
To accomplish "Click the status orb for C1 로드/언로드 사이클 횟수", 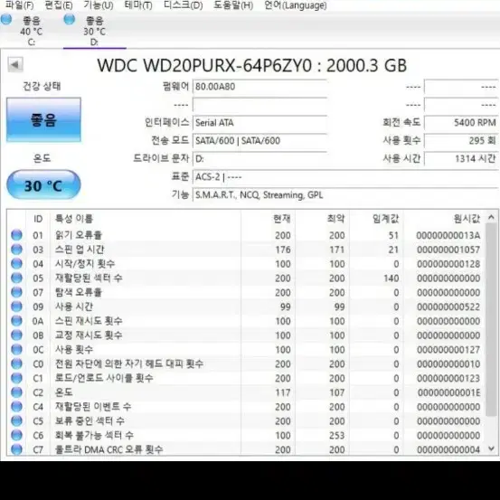I will (16, 378).
